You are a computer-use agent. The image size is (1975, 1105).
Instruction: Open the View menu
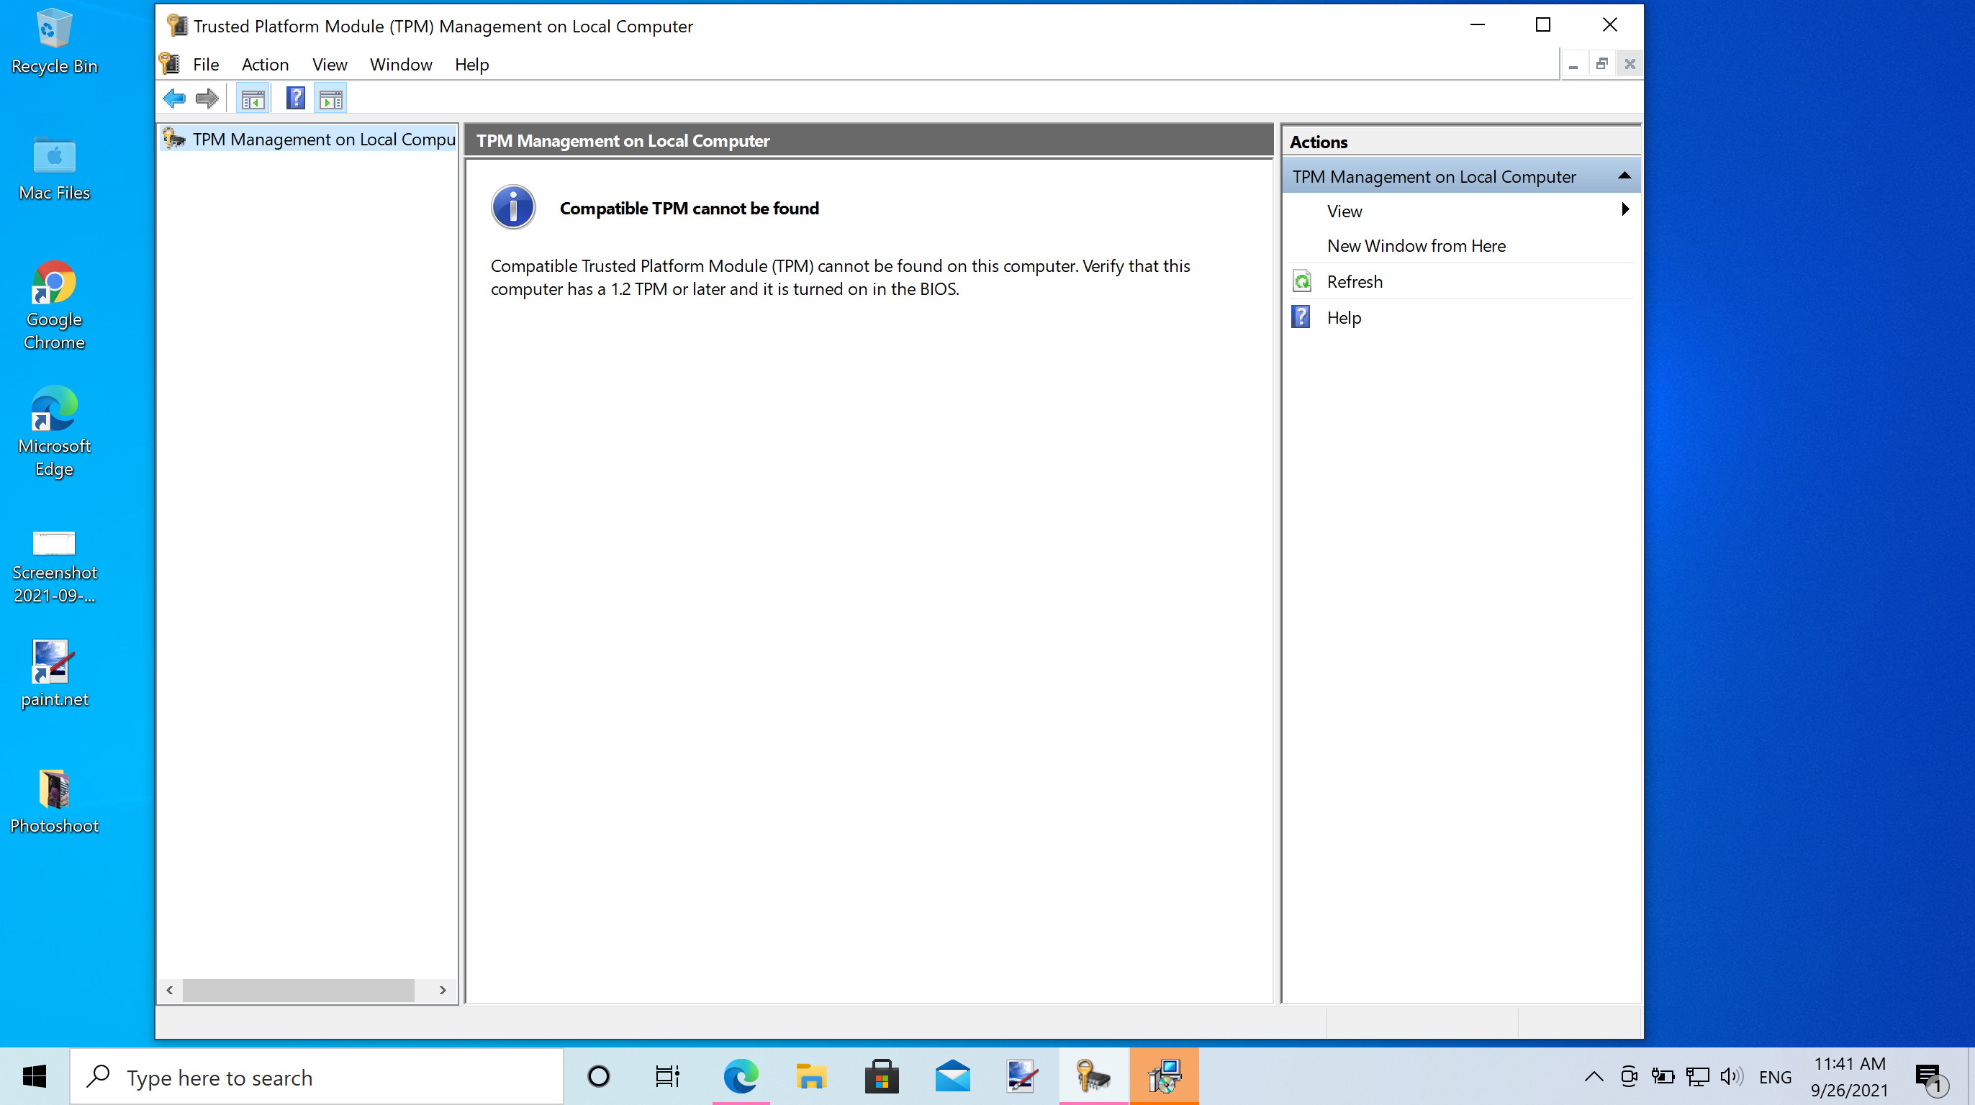pos(330,64)
